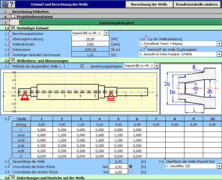The height and width of the screenshot is (180, 222).
Task: Toggle the Projektinformationen checkbox
Action: [x=13, y=16]
